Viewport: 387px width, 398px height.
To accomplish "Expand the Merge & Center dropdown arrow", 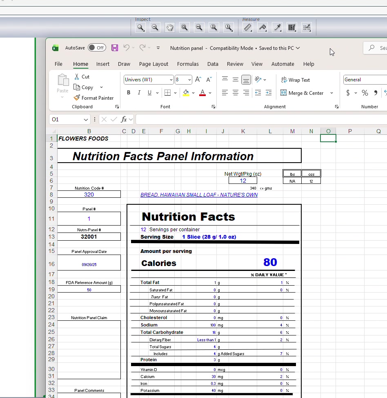I will pyautogui.click(x=331, y=93).
